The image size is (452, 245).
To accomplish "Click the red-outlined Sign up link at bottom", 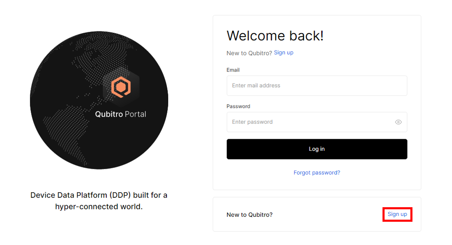I will (397, 214).
